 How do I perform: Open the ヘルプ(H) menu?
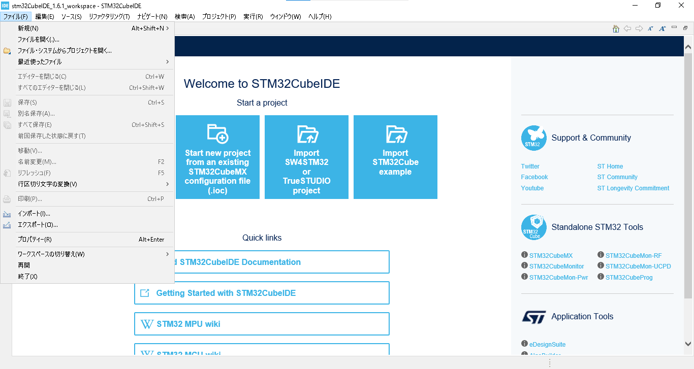point(320,17)
